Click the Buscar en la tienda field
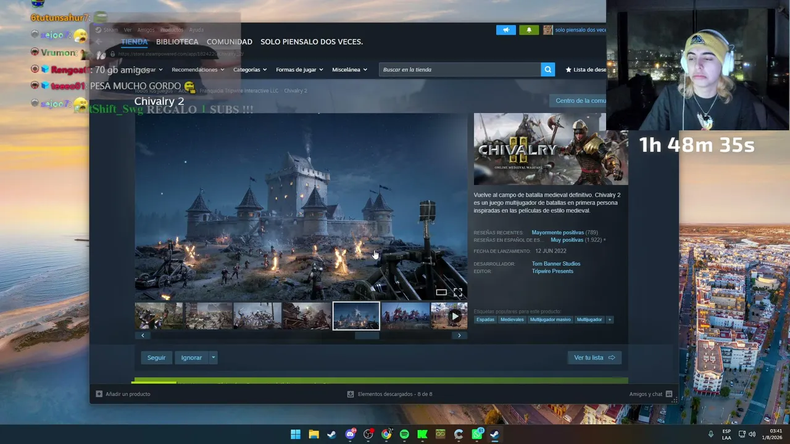Screen dimensions: 790x444 (x=460, y=70)
